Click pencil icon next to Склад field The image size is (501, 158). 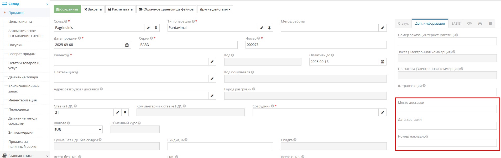pos(148,28)
